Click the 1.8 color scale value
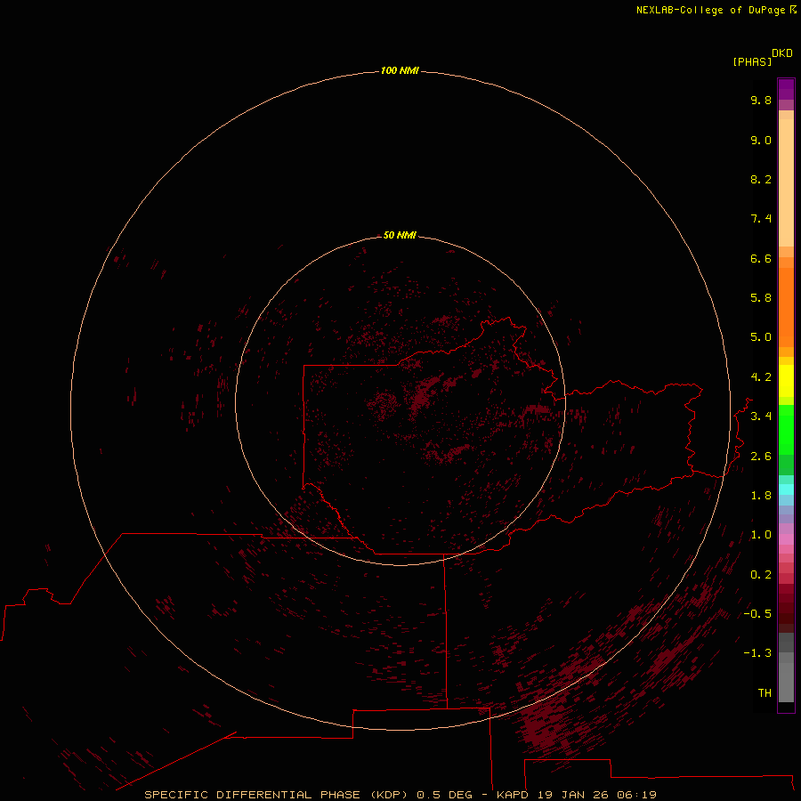The width and height of the screenshot is (801, 801). pos(761,496)
